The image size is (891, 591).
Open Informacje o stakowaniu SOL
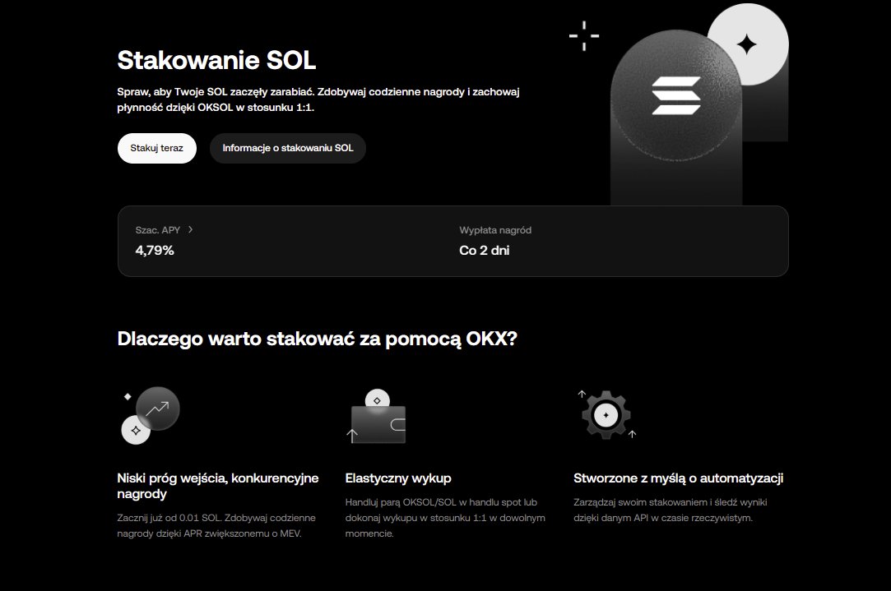coord(287,148)
